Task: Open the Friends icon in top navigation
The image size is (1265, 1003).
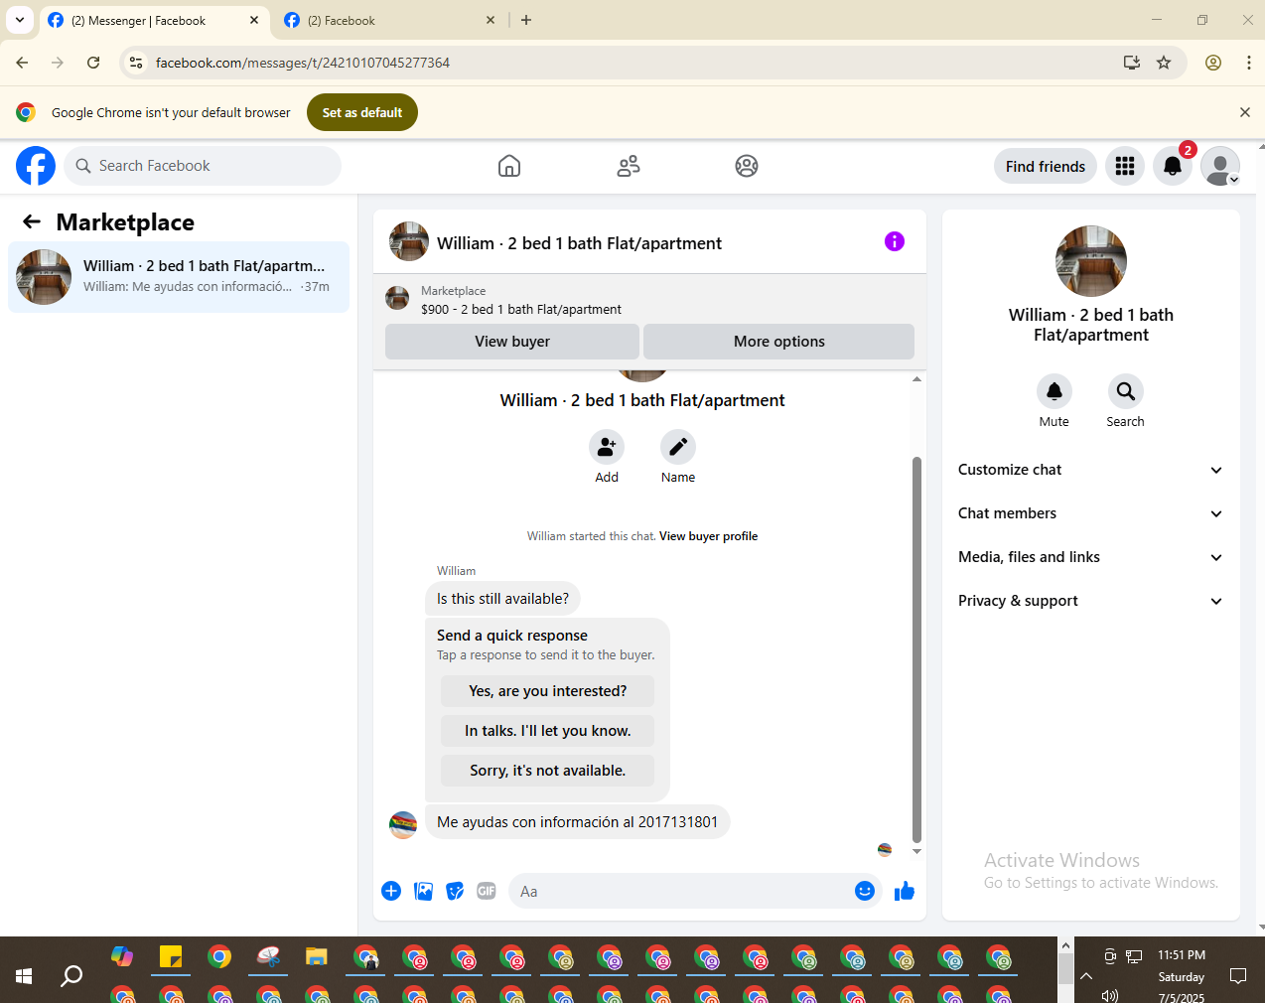Action: (x=629, y=166)
